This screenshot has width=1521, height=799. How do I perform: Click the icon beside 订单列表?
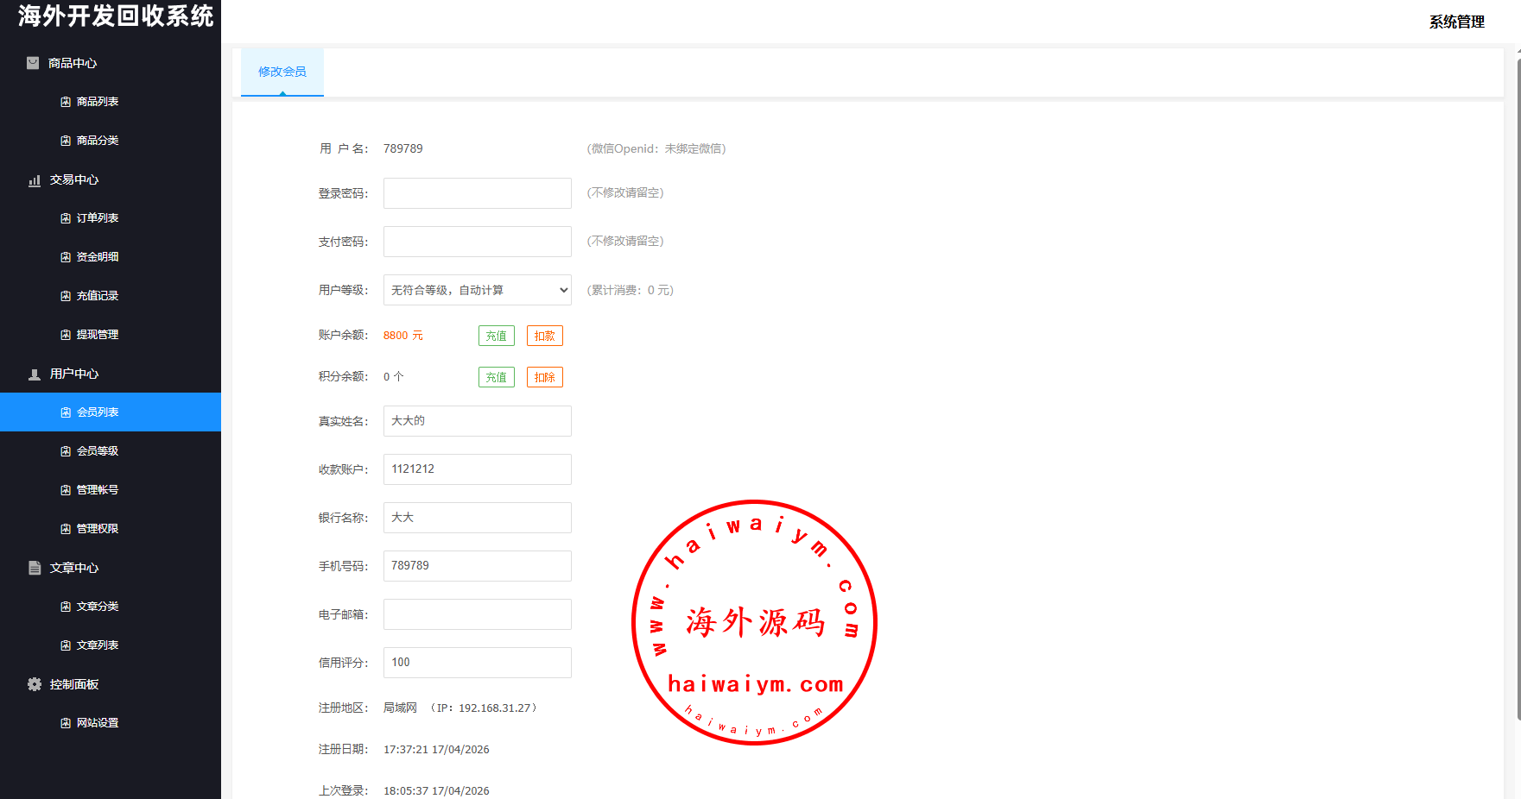pos(66,218)
